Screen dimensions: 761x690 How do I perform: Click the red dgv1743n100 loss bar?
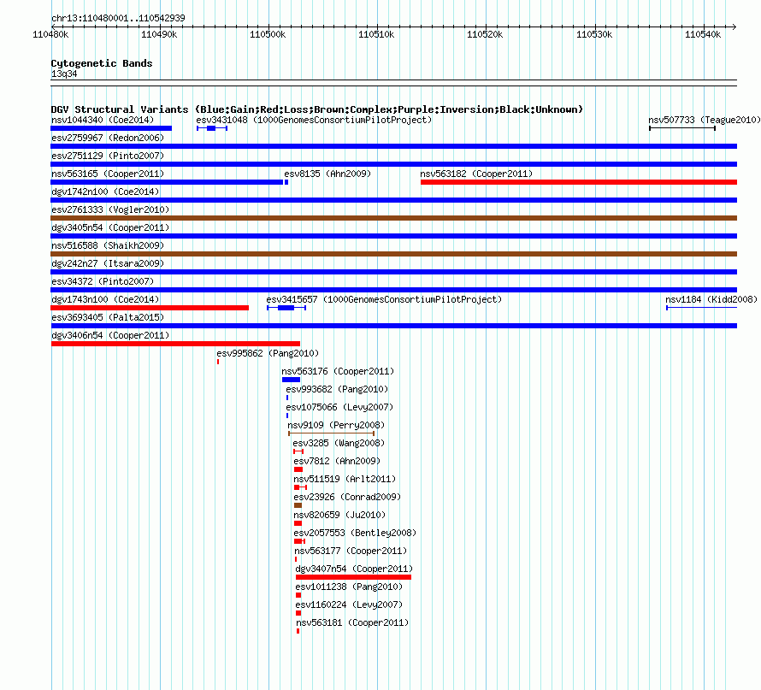click(150, 308)
